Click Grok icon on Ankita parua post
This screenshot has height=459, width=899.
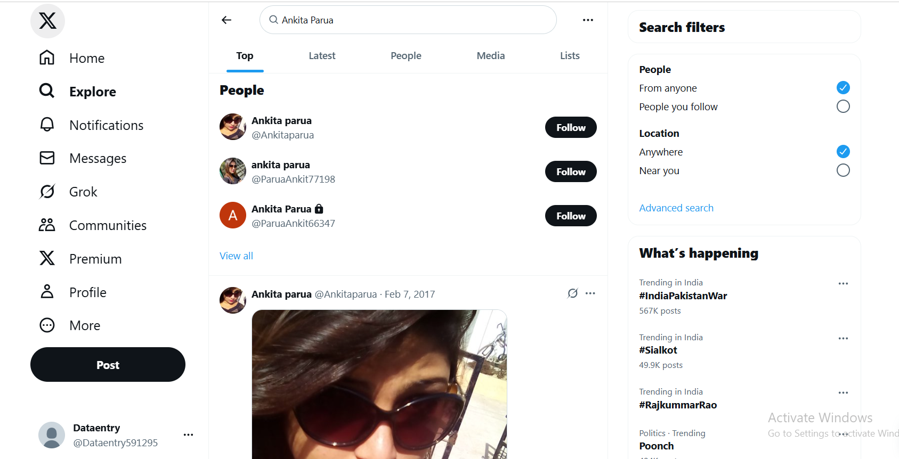pos(572,293)
